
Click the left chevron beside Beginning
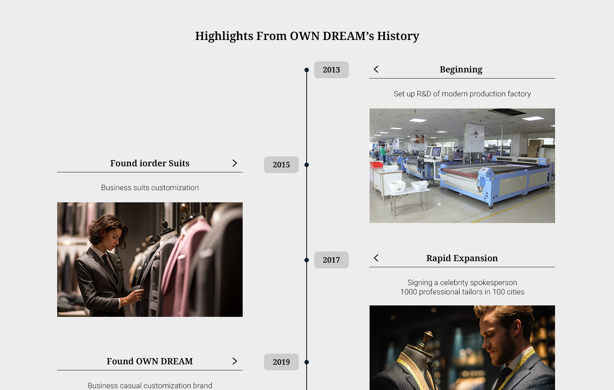click(376, 69)
